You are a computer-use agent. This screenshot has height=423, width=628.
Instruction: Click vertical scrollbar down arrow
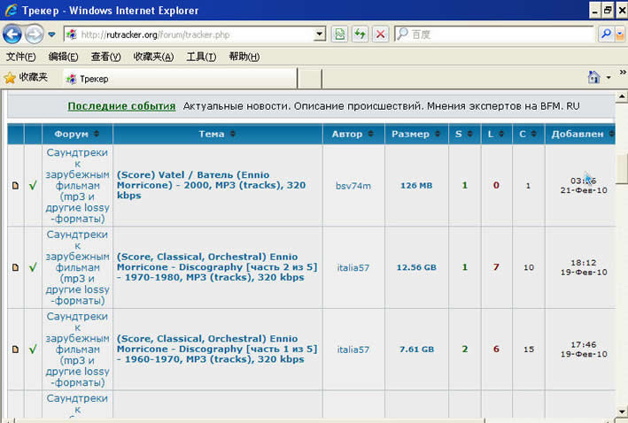click(x=622, y=411)
